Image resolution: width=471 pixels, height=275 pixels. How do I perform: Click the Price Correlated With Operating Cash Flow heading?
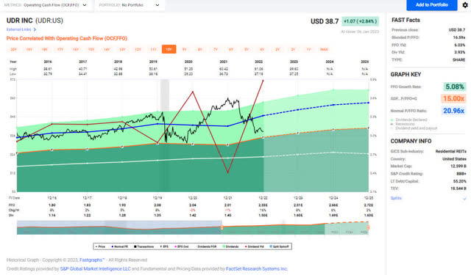(67, 38)
